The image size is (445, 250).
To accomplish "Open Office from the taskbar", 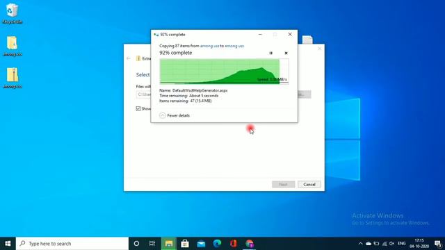I will [x=234, y=244].
